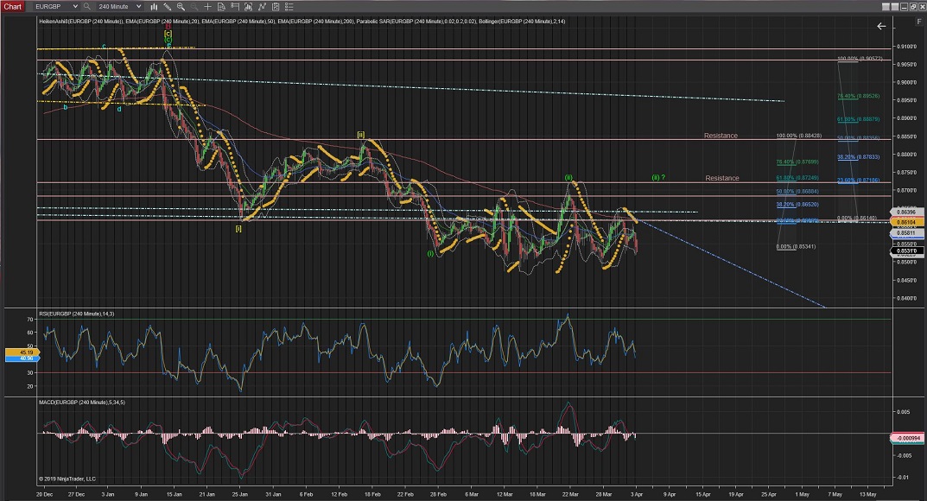Select the crosshair plus cursor tool
Image resolution: width=927 pixels, height=501 pixels.
click(x=207, y=7)
